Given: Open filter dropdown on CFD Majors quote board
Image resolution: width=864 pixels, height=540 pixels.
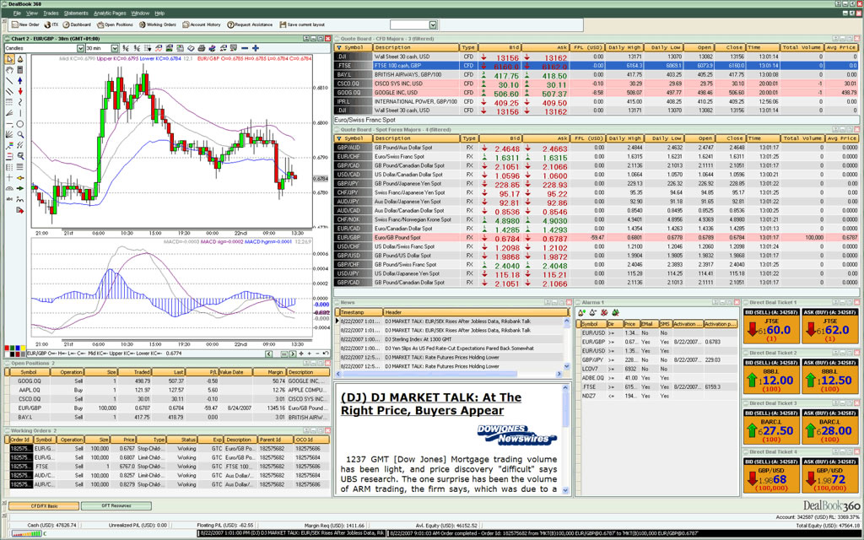Looking at the screenshot, I should 339,47.
